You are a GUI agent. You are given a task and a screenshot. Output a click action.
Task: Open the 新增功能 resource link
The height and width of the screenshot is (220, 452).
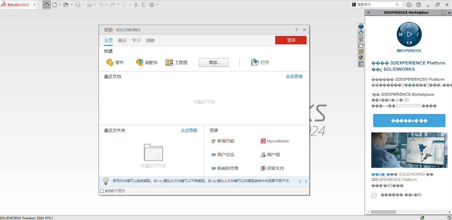[222, 141]
